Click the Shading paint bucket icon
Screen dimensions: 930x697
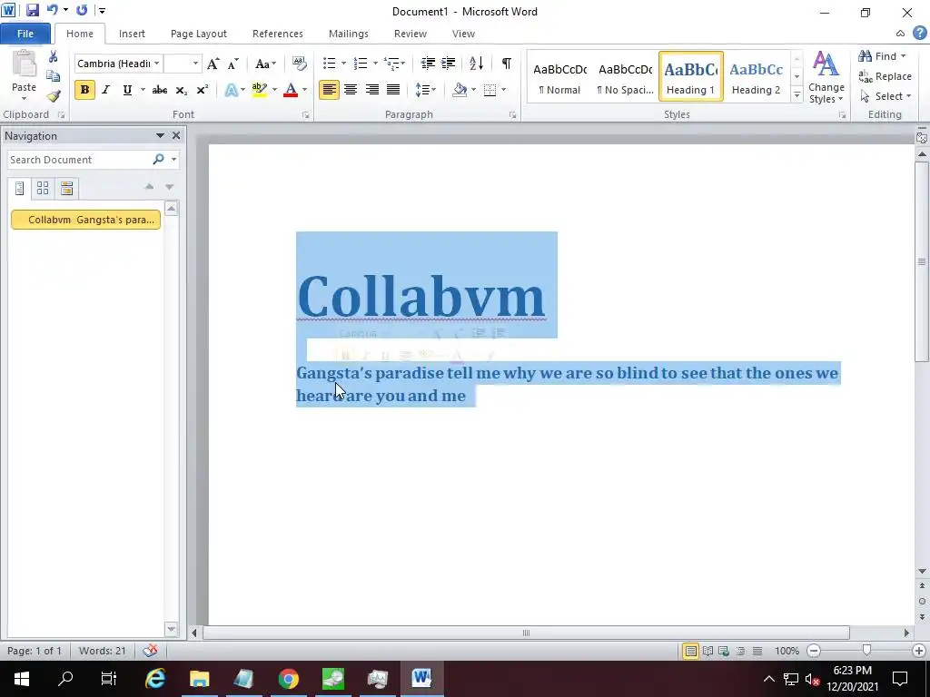460,90
